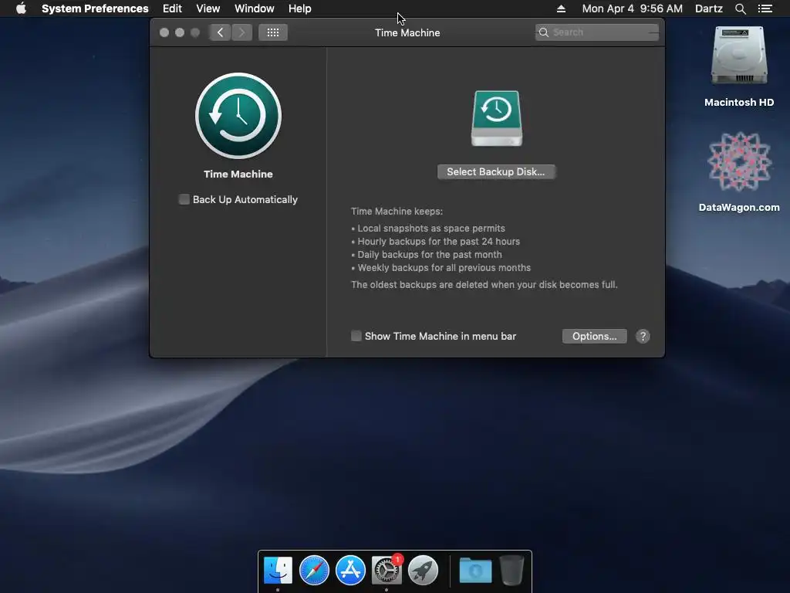Click the Time Machine label under clock icon
The width and height of the screenshot is (790, 593).
[238, 174]
